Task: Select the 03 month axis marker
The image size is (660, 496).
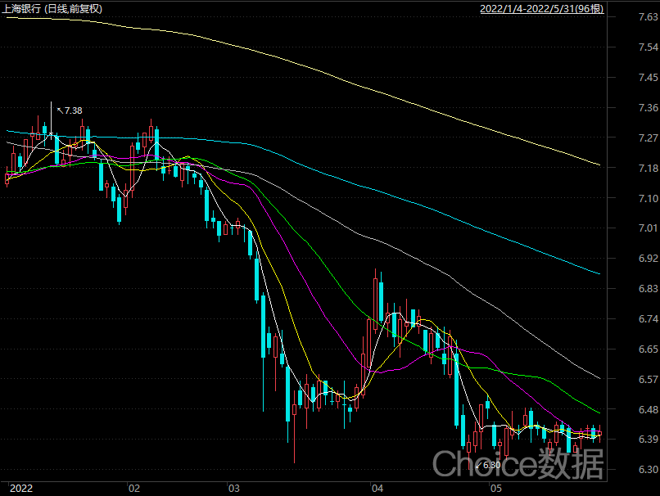Action: point(234,489)
